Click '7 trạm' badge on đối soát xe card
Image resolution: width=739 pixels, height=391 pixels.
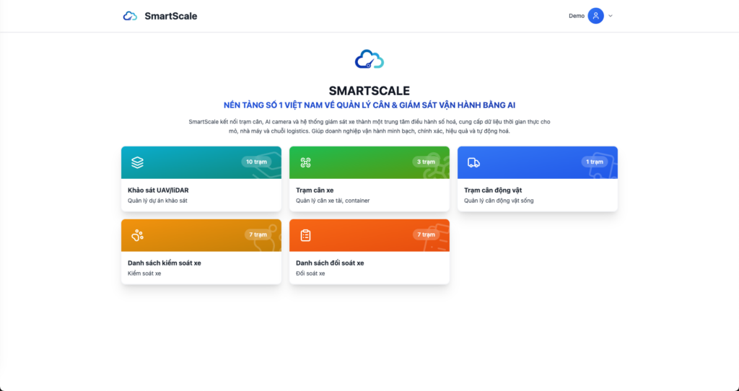[426, 234]
